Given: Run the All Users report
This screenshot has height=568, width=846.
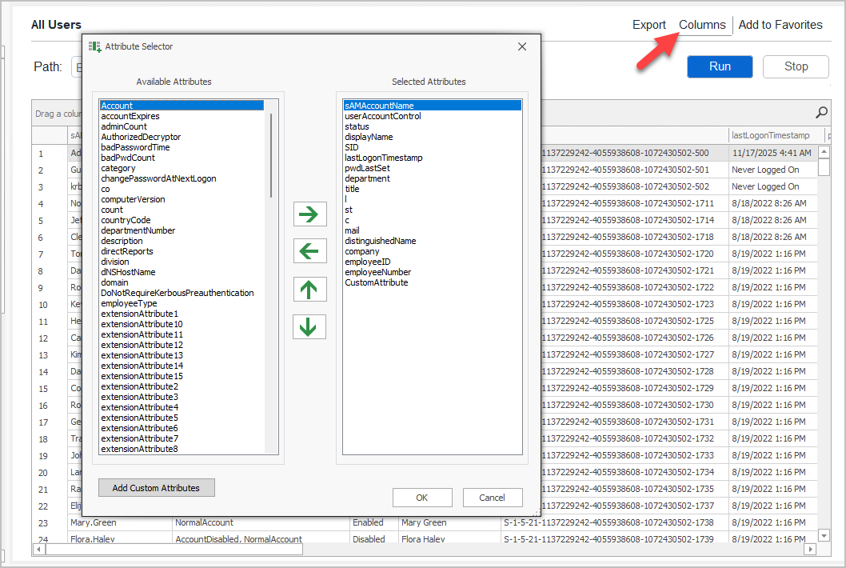Looking at the screenshot, I should pyautogui.click(x=719, y=66).
